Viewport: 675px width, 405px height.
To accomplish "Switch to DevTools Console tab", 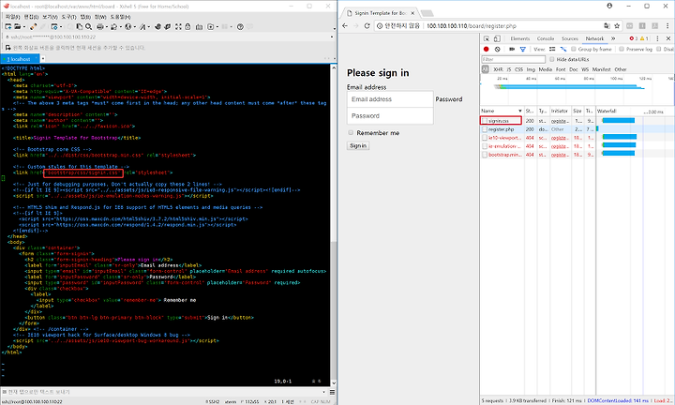I will pos(546,38).
